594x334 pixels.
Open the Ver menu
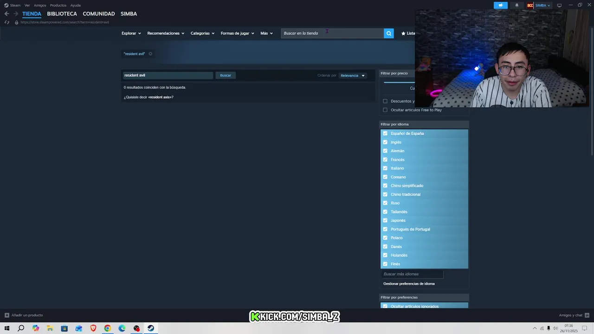[x=27, y=6]
